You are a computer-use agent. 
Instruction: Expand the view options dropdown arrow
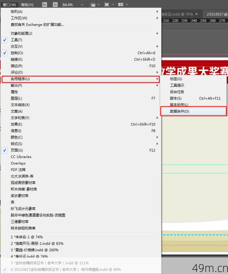click(x=99, y=5)
